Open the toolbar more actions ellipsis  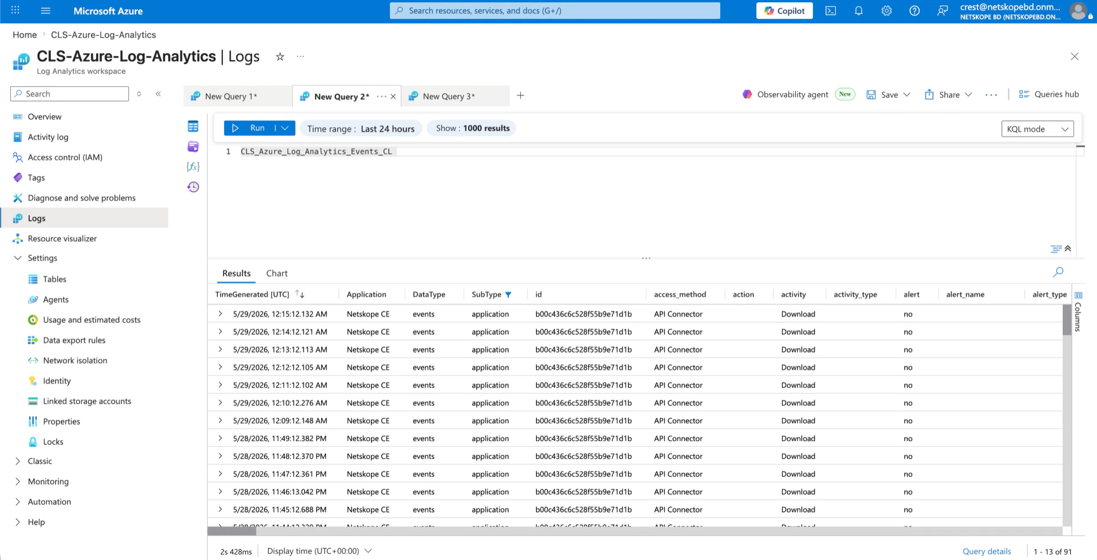point(991,95)
